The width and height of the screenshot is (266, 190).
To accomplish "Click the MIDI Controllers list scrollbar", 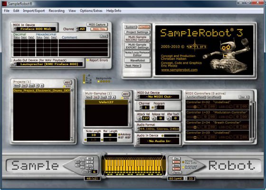I will (251, 120).
